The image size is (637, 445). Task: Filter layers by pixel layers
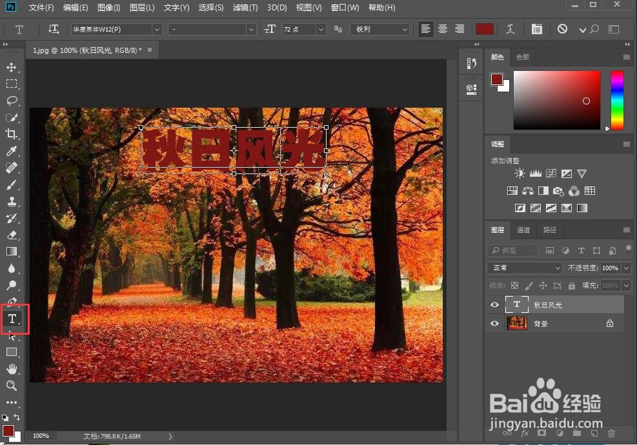pyautogui.click(x=550, y=250)
